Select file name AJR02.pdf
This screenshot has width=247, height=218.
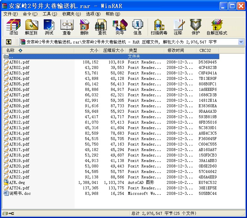coord(19,68)
